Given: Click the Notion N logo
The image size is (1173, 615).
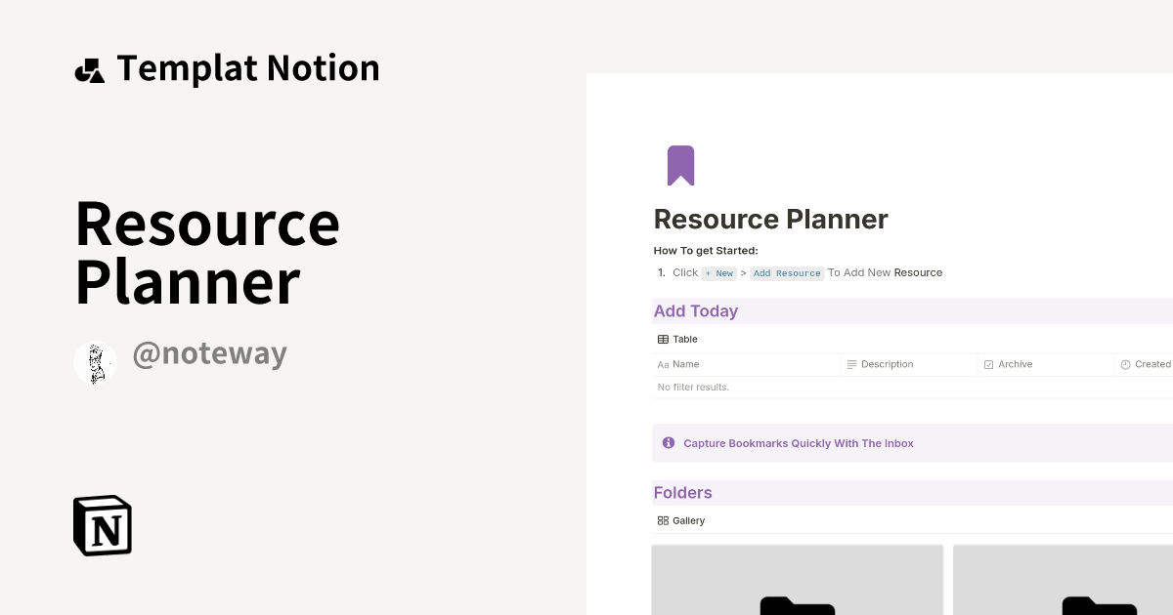Looking at the screenshot, I should (102, 525).
